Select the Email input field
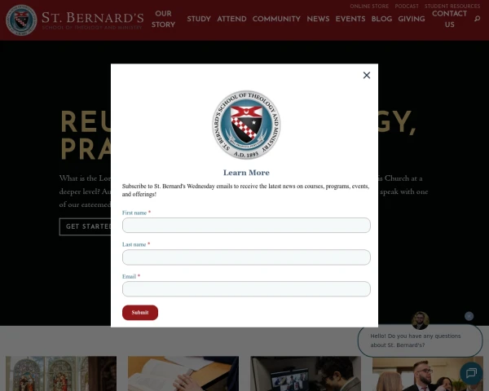Viewport: 489px width, 391px height. 246,289
